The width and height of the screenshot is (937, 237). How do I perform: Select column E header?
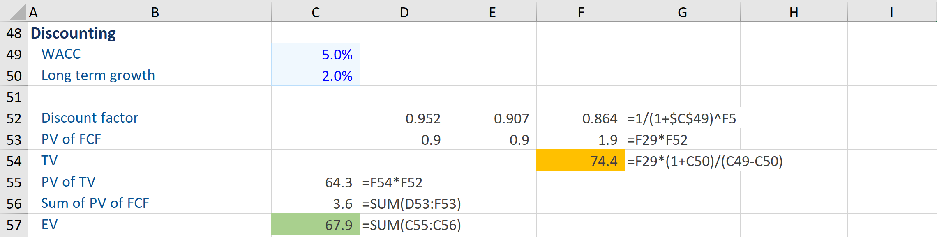coord(492,12)
